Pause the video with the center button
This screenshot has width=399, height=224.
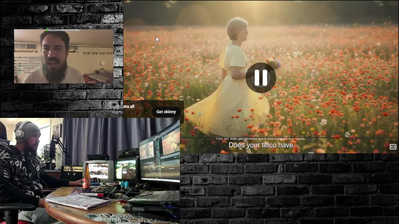click(261, 78)
